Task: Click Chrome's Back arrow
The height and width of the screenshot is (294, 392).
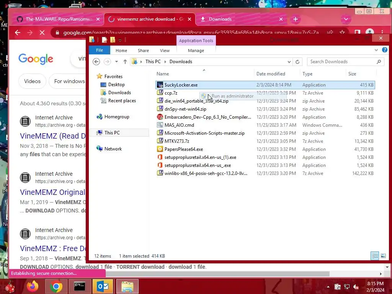Action: 18,33
